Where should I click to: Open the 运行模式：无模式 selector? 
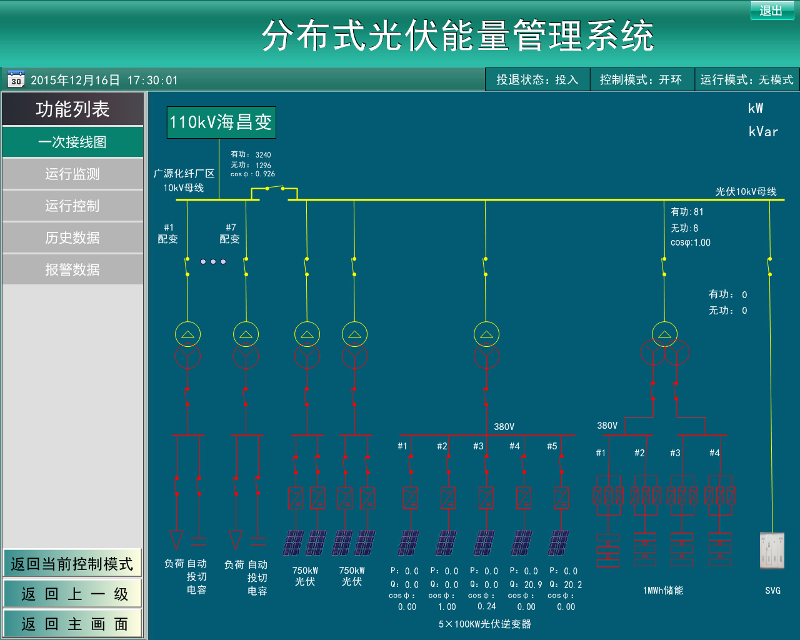(x=747, y=79)
